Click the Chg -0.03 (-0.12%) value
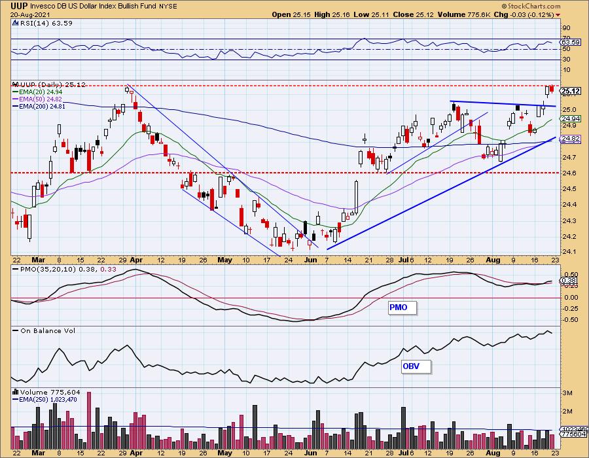This screenshot has width=589, height=458. point(524,14)
